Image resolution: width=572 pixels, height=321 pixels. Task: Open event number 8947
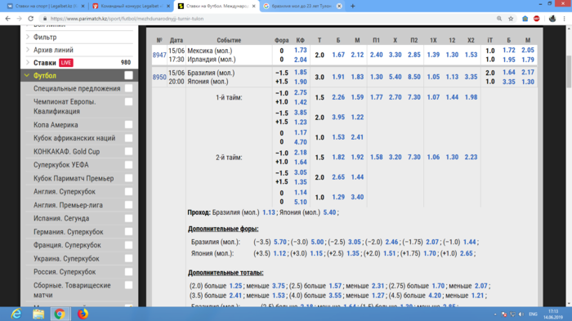(159, 55)
